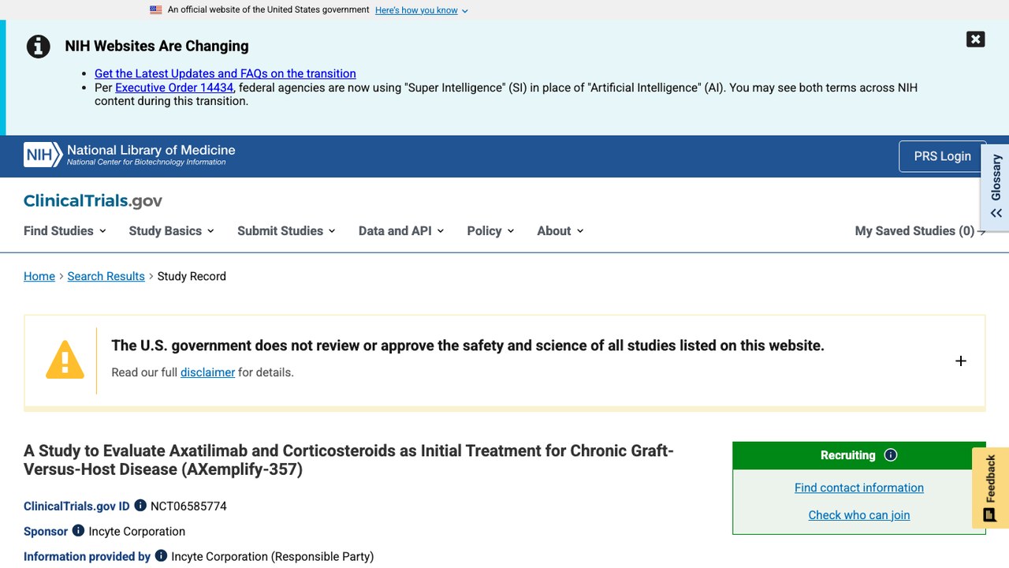Follow the Find contact information link
The width and height of the screenshot is (1009, 568).
point(859,488)
